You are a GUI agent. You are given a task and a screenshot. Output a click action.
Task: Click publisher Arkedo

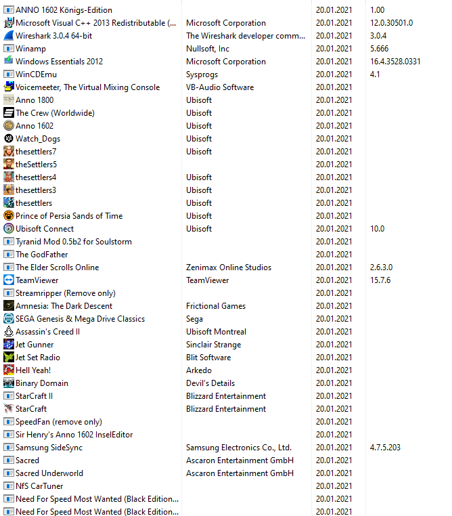tap(199, 370)
